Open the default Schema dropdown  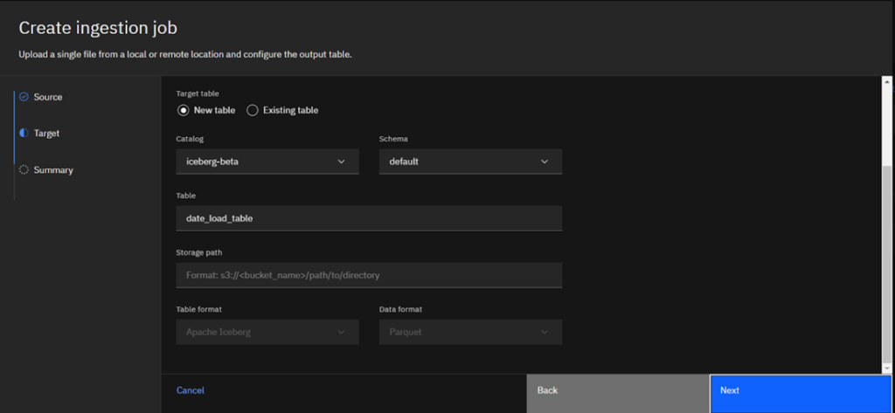(x=471, y=162)
